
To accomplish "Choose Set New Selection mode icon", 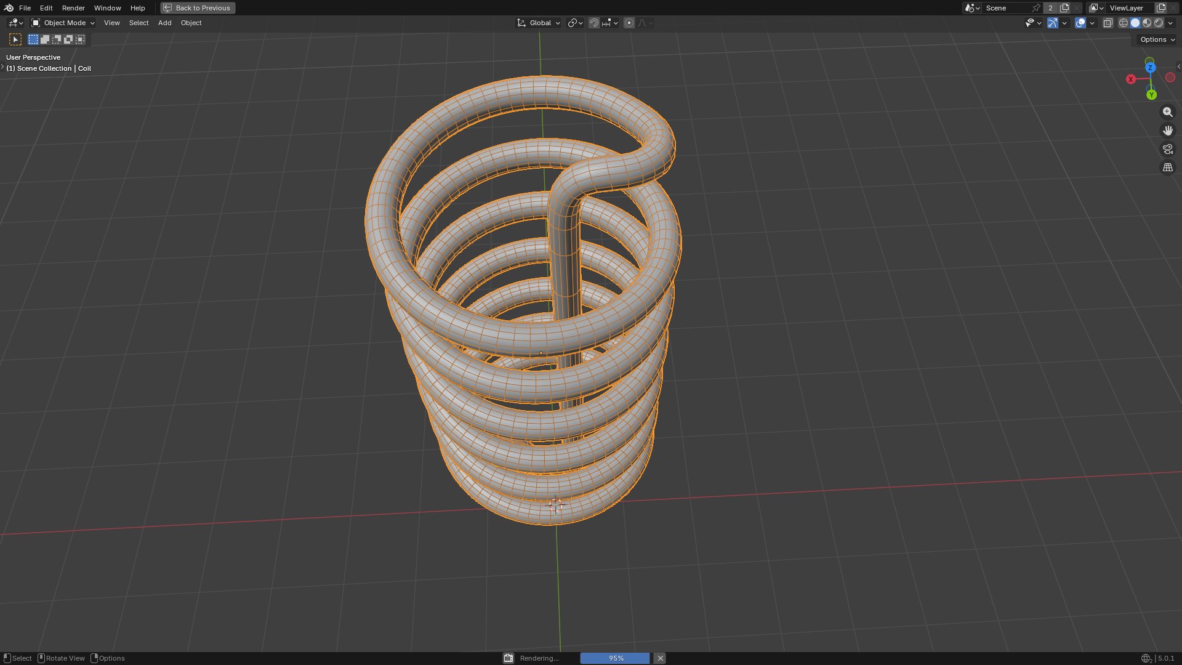I will pos(33,39).
